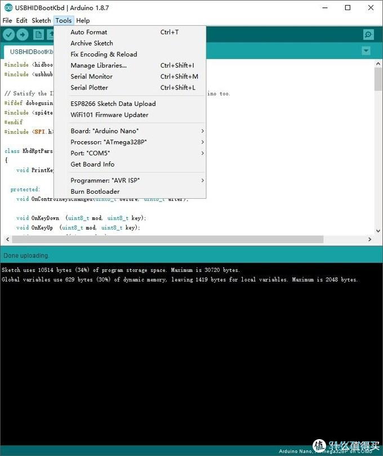This screenshot has width=383, height=456.
Task: Click the Arduino logo in title bar
Action: (x=8, y=8)
